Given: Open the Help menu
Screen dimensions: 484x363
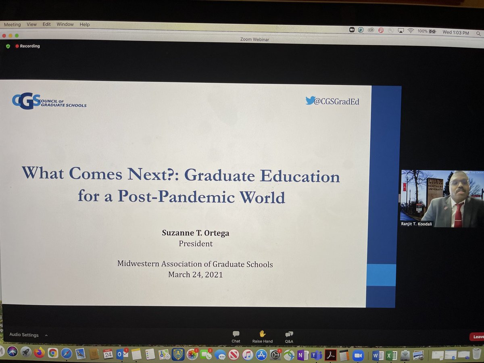Looking at the screenshot, I should pyautogui.click(x=85, y=24).
